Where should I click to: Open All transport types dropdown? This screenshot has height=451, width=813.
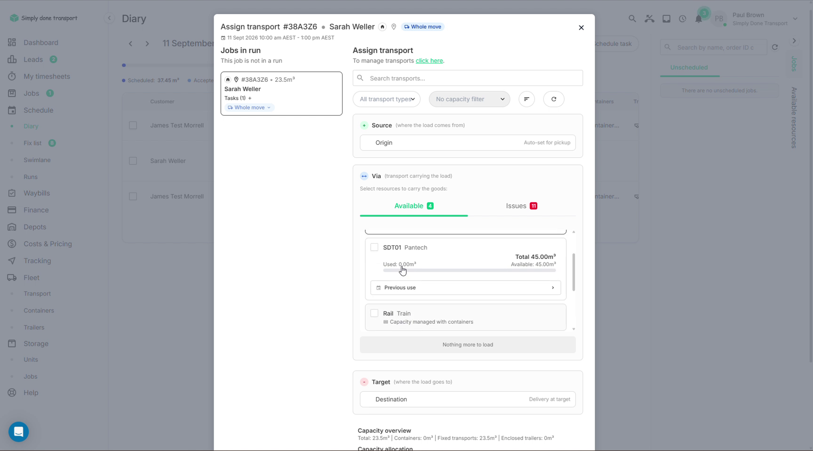click(x=387, y=99)
